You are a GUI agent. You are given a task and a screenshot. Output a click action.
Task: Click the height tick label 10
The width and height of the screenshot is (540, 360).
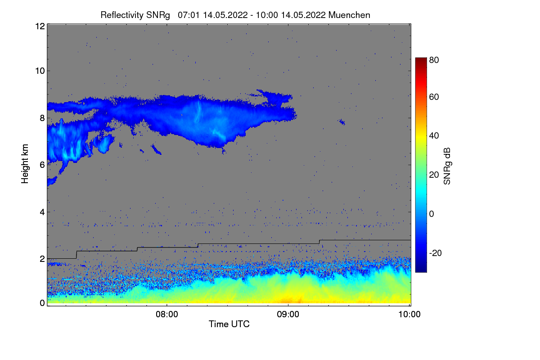point(40,71)
